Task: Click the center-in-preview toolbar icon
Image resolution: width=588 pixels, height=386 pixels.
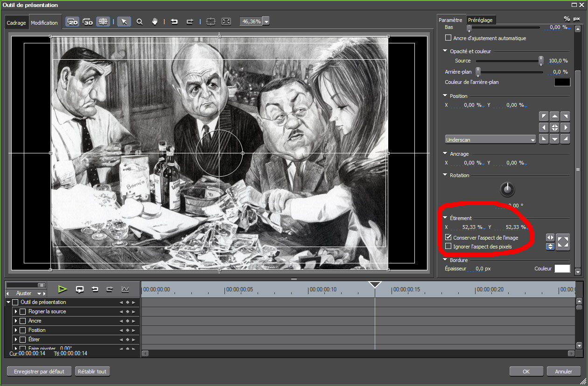Action: pyautogui.click(x=210, y=21)
